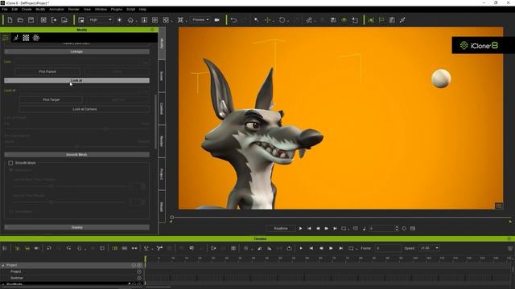Select the white ball in the viewport
This screenshot has width=515, height=289.
pos(441,79)
